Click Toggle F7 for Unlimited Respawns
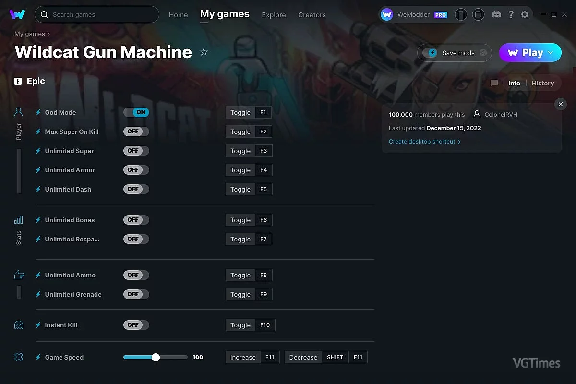The width and height of the screenshot is (576, 384). coord(249,239)
